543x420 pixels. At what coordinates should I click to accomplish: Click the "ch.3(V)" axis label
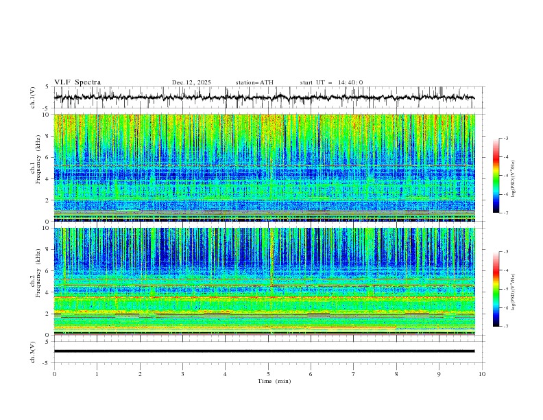33,352
